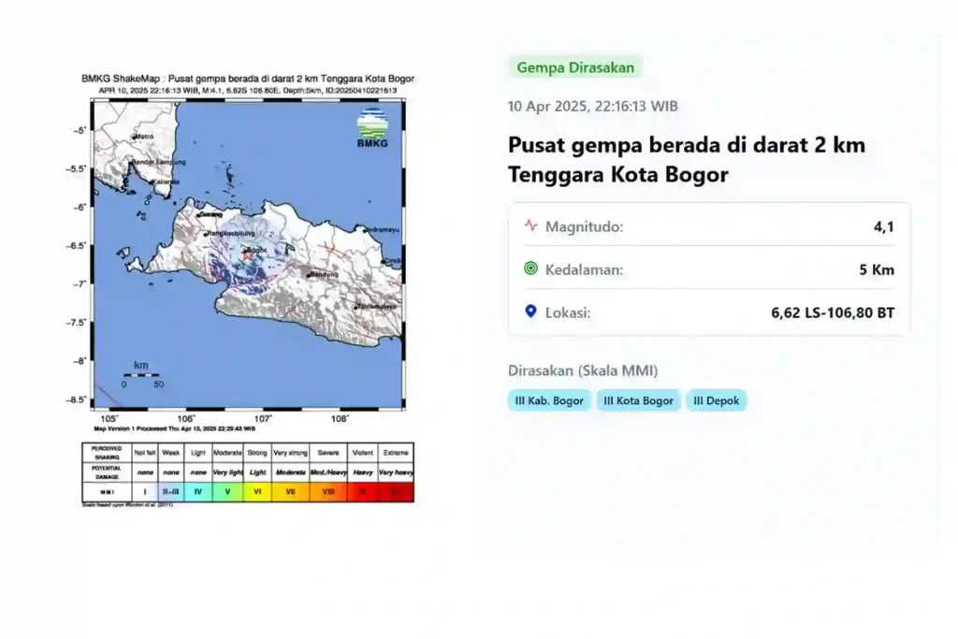Click the Map Version 1 Processed caption
This screenshot has width=958, height=639.
175,428
